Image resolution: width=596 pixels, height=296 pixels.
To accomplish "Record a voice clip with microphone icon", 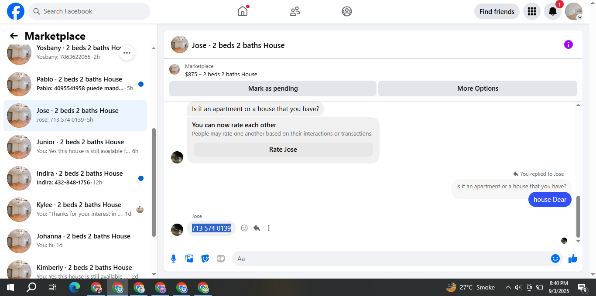I will pos(174,259).
